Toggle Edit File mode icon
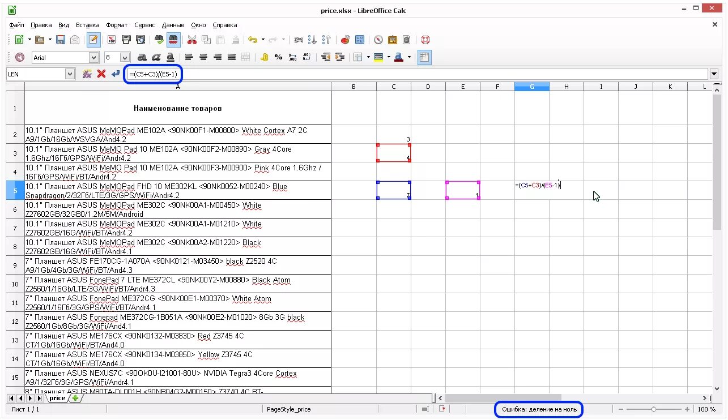The width and height of the screenshot is (728, 420). coord(94,40)
